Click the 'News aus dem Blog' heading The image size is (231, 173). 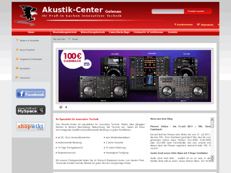161,119
